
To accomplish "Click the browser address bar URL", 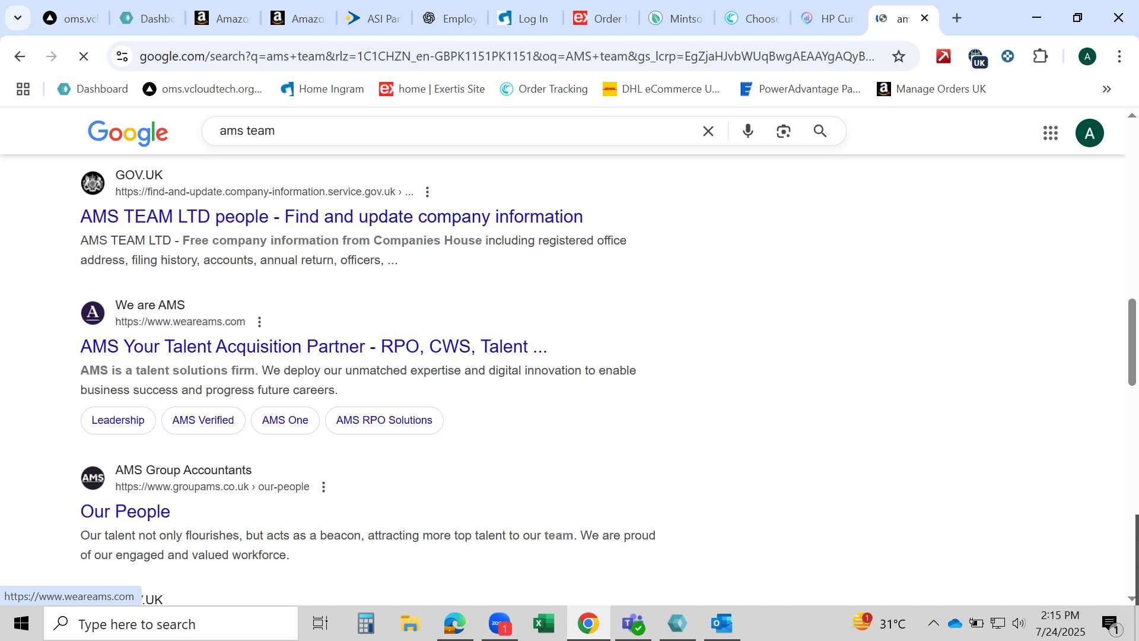I will (507, 56).
